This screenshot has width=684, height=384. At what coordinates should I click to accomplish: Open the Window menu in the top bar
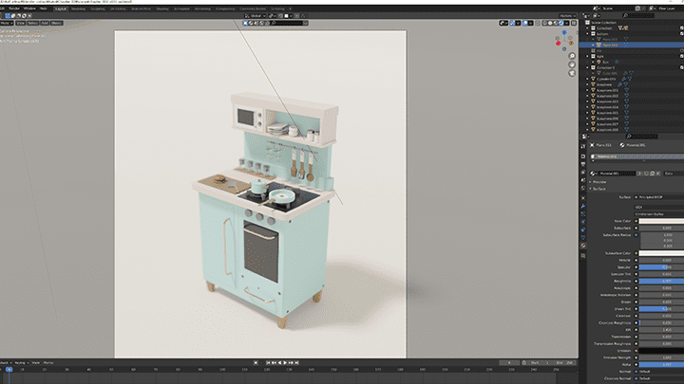click(29, 9)
